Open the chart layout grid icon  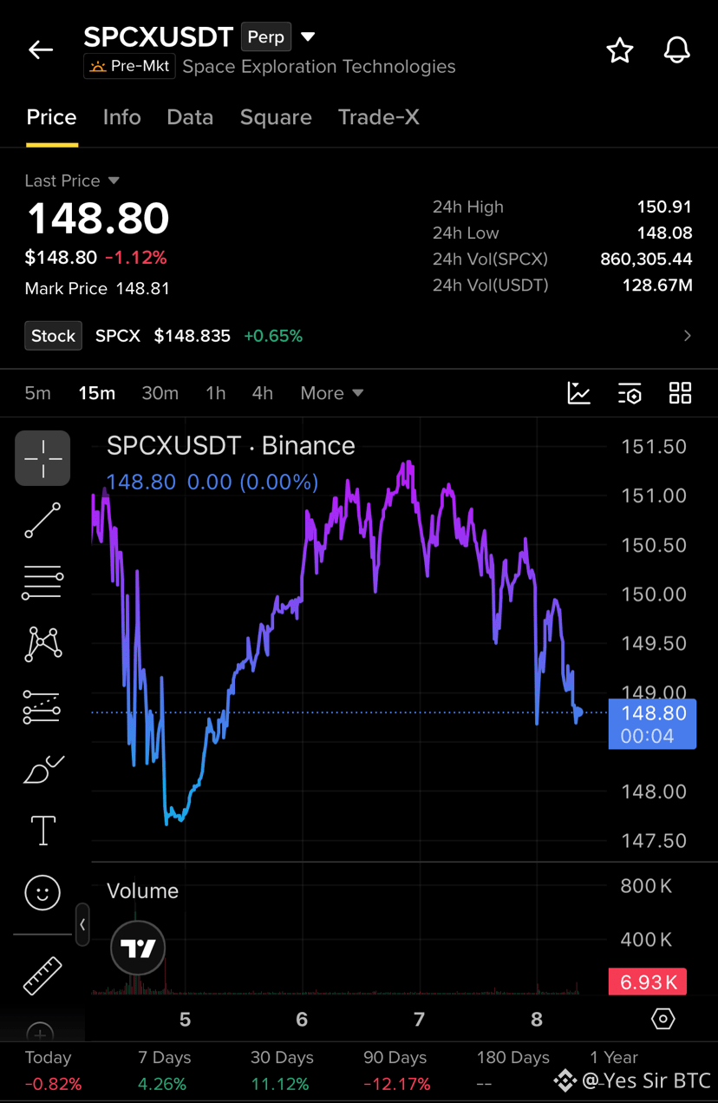pos(681,392)
